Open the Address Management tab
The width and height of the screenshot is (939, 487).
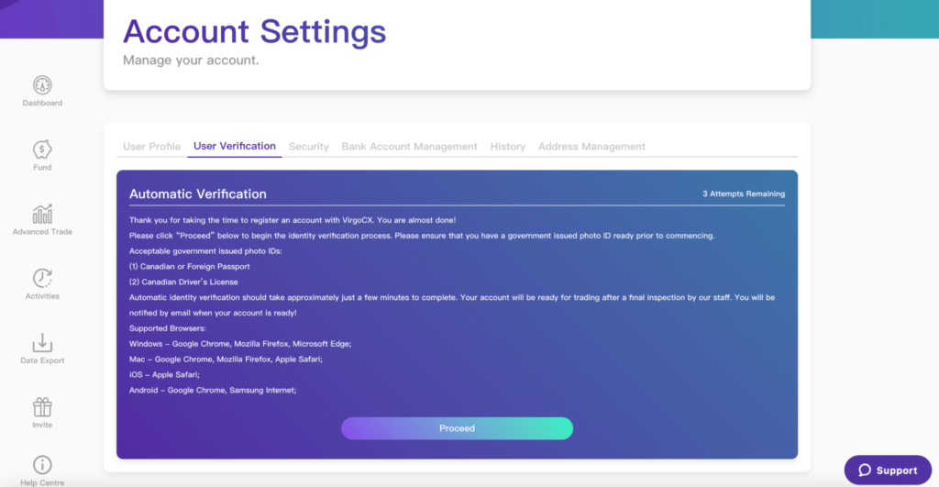click(x=591, y=147)
